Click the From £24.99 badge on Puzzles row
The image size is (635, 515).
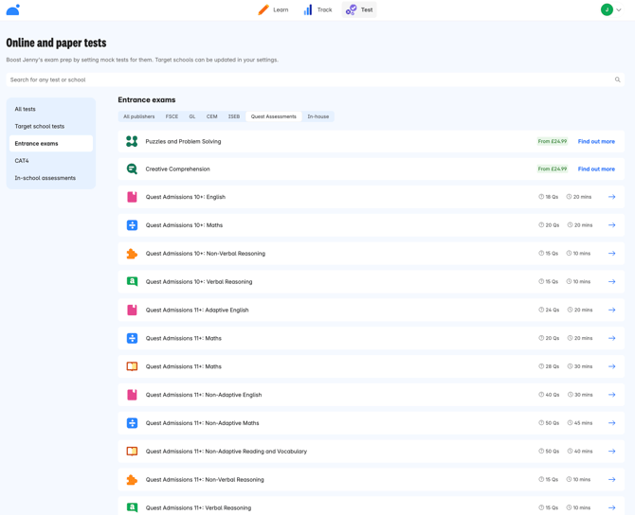(x=553, y=141)
